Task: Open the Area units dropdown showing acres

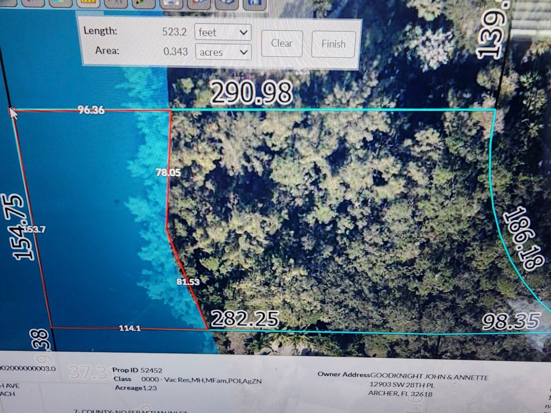Action: pos(223,52)
